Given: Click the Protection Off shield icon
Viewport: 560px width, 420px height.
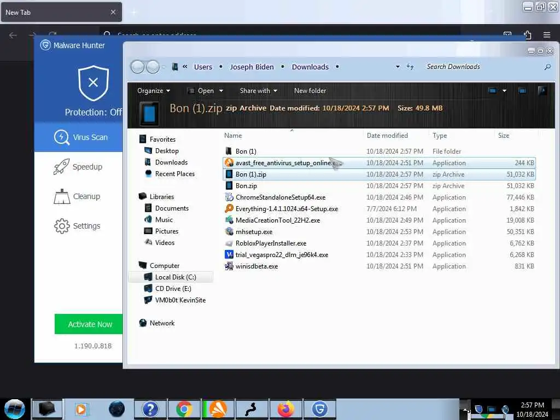Looking at the screenshot, I should [x=93, y=83].
